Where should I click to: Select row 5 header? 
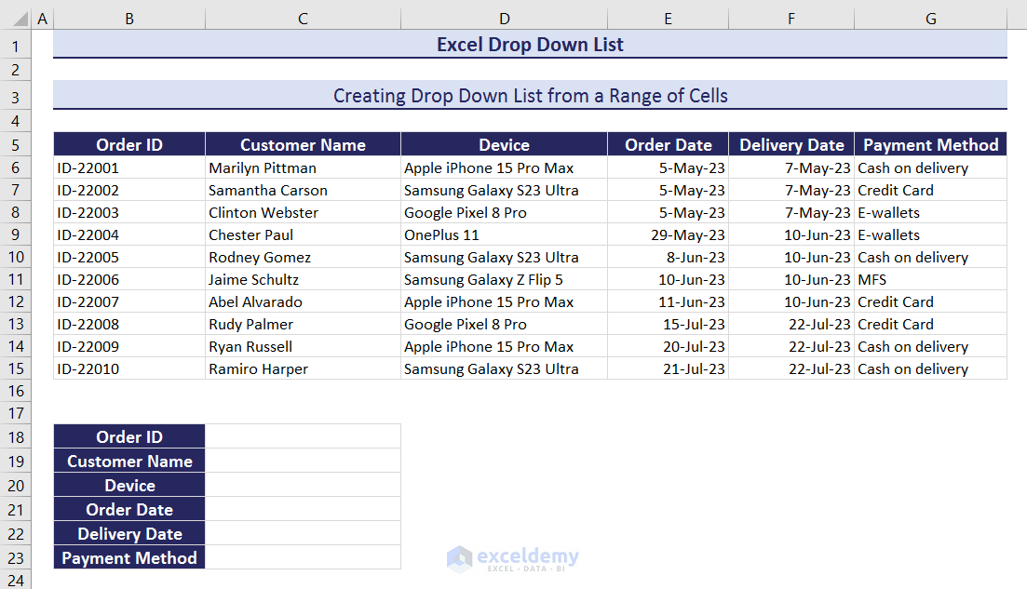(16, 144)
